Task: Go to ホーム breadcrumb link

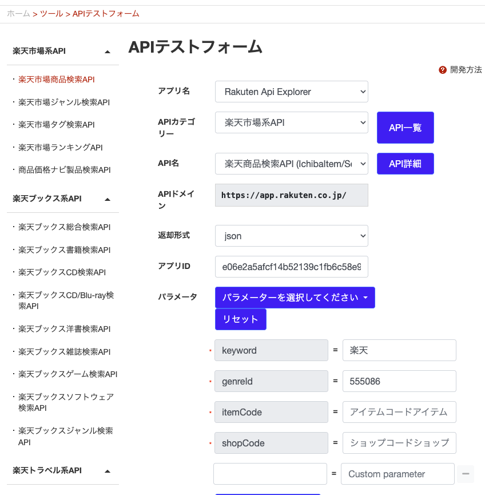Action: pos(18,14)
